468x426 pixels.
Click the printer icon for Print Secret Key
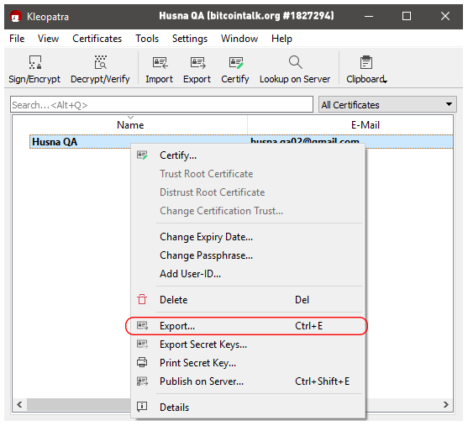pos(142,362)
